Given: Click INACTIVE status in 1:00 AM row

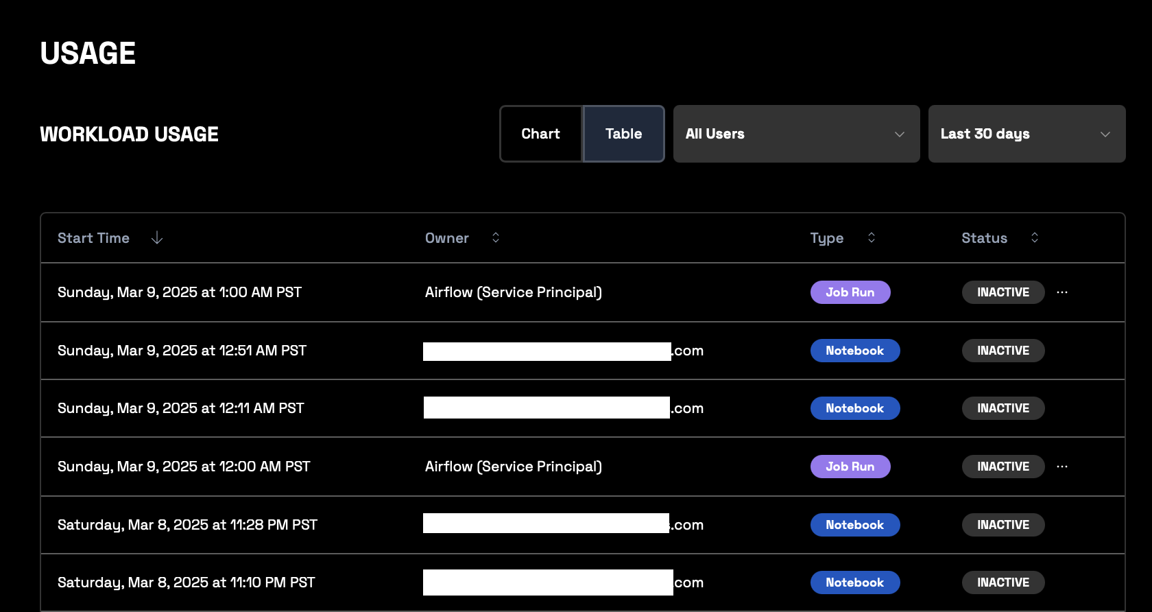Looking at the screenshot, I should (x=1003, y=292).
